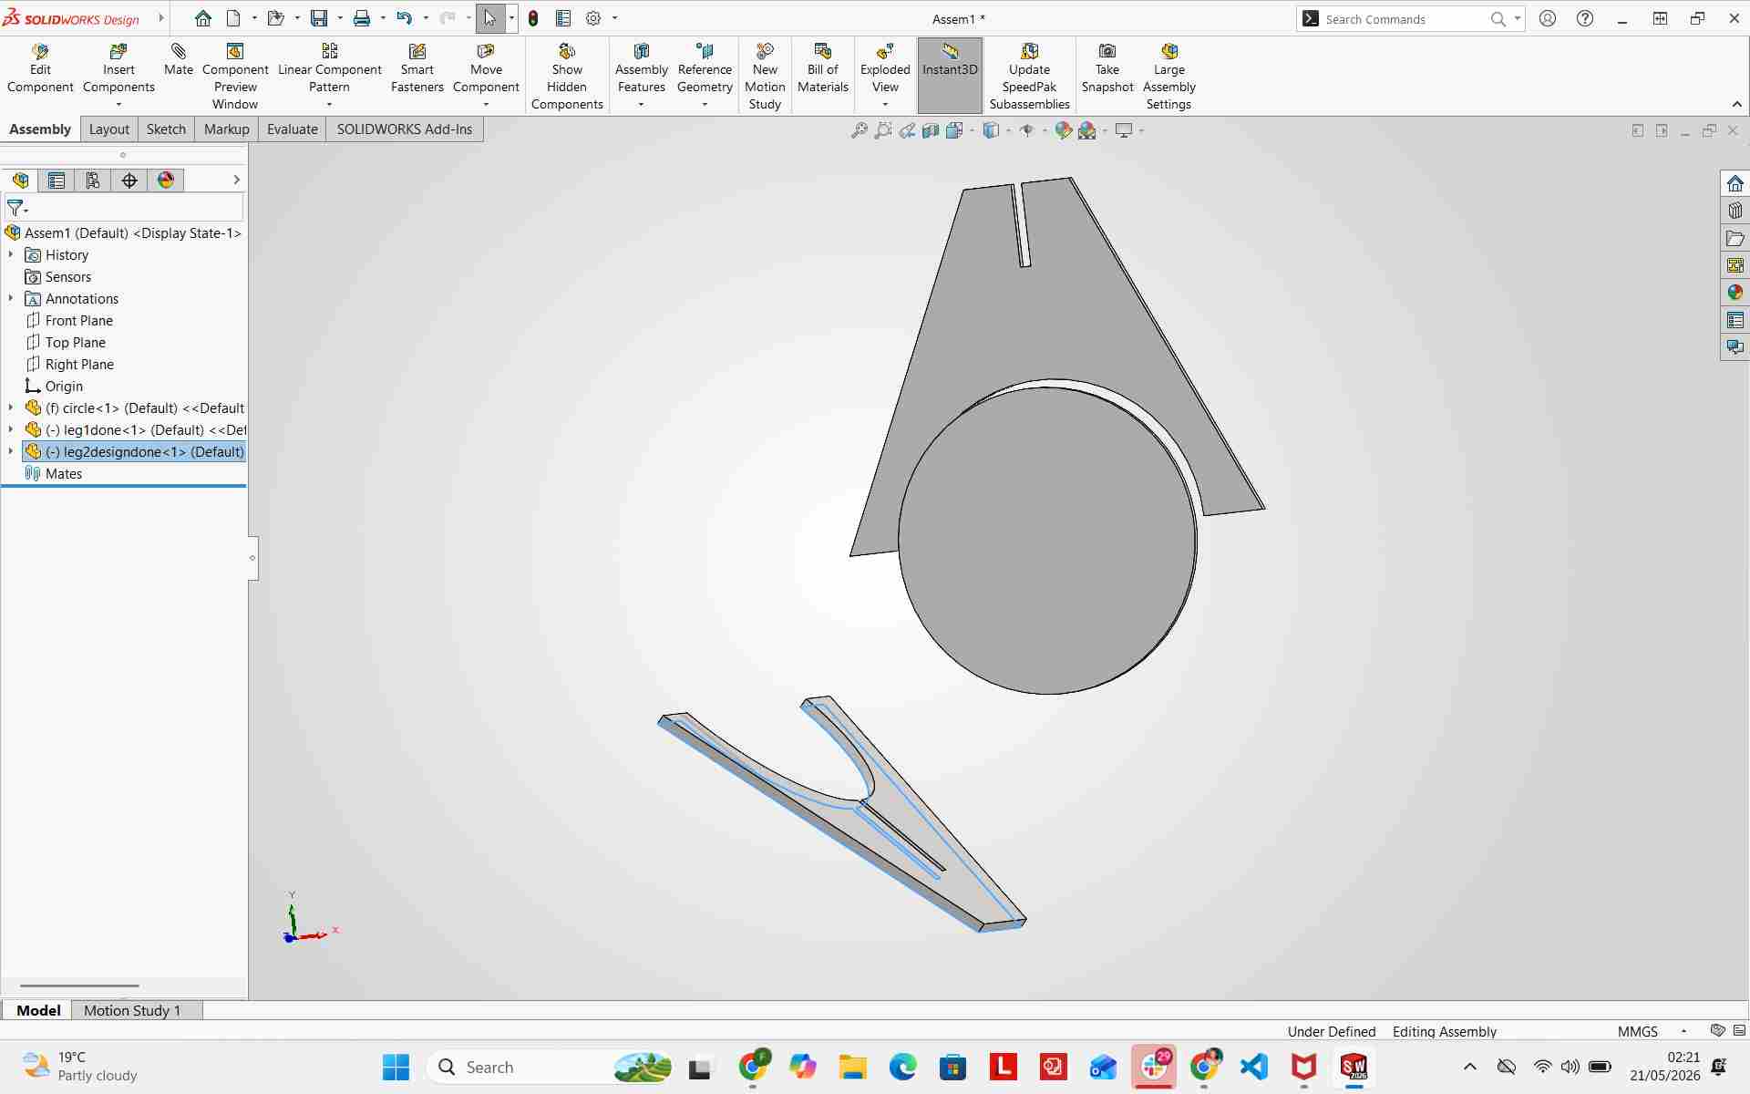Open the Markup tab

pyautogui.click(x=227, y=129)
